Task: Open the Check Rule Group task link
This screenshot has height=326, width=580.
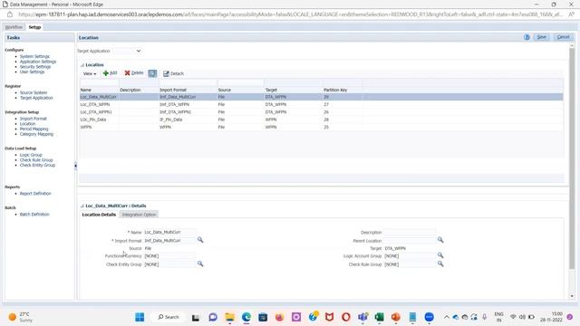Action: click(36, 160)
